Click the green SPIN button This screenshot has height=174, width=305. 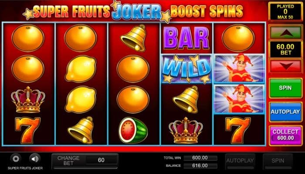point(285,88)
